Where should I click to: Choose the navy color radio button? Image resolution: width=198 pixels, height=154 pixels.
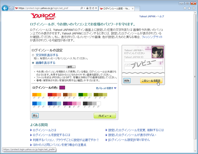point(50,107)
